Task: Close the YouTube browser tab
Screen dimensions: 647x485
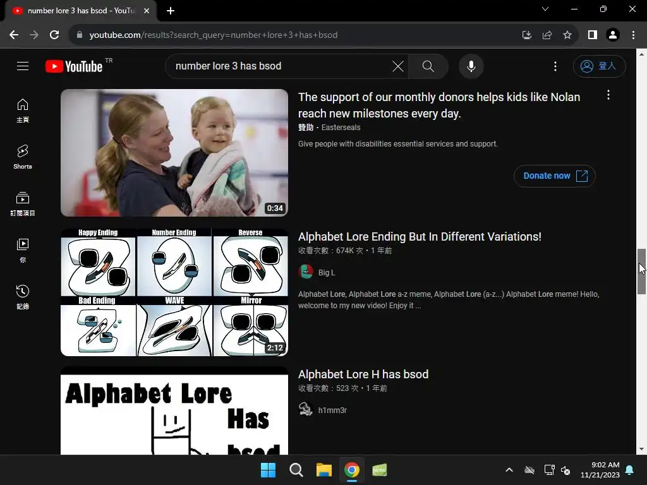Action: [147, 11]
